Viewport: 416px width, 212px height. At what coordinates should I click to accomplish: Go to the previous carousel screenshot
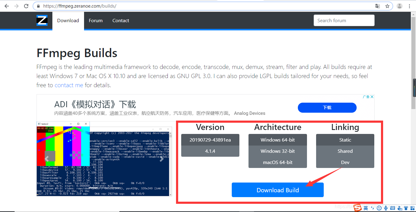tap(47, 159)
